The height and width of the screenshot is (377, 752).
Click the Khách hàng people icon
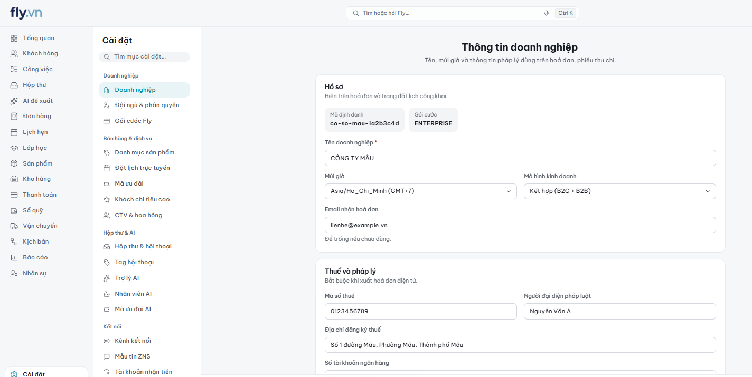[14, 54]
